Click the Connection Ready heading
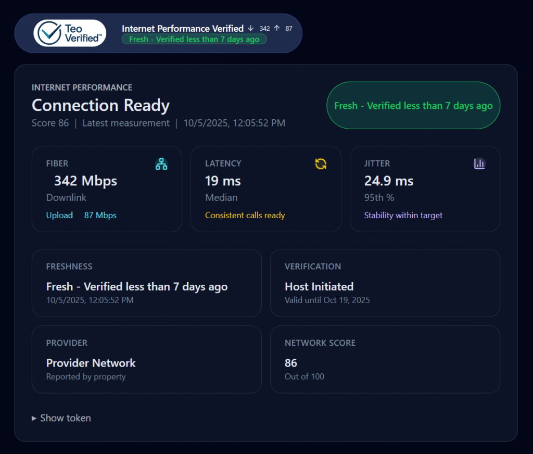 pyautogui.click(x=100, y=105)
